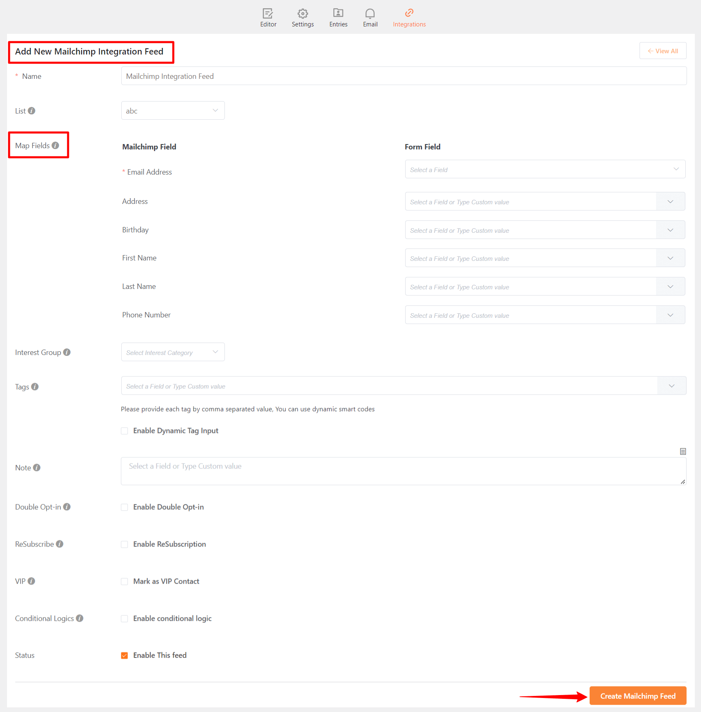Click the Interest Group info icon
Image resolution: width=701 pixels, height=712 pixels.
coord(67,352)
